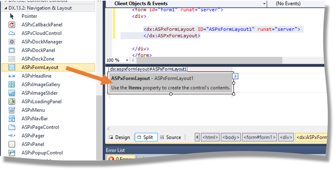This screenshot has width=335, height=170.
Task: Click the ASPxNavBar toolbox label
Action: [35, 119]
